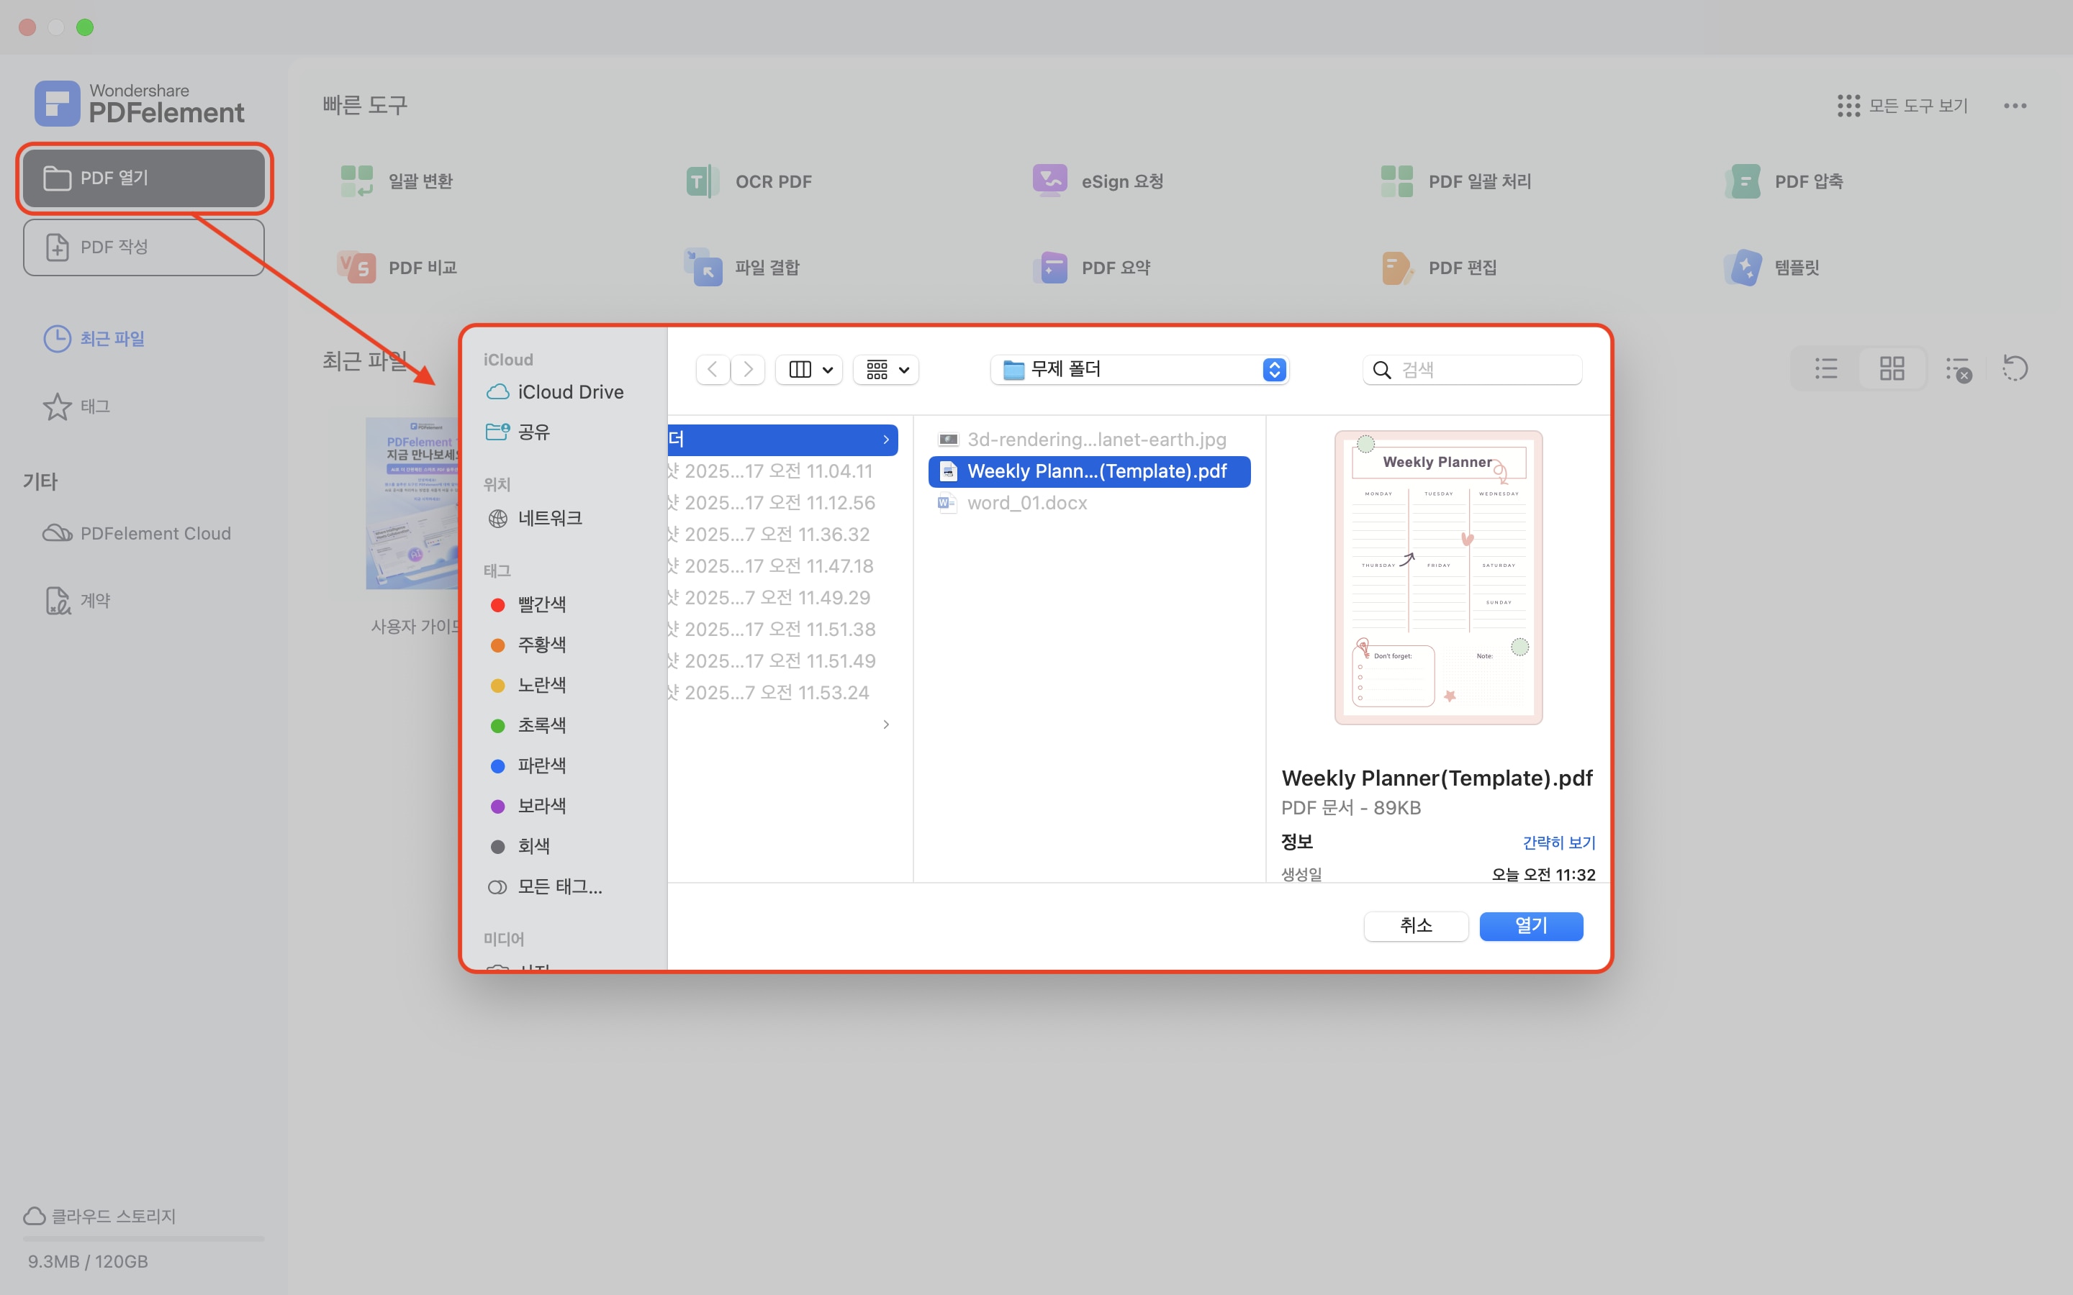Select iCloud Drive in dialog sidebar

pyautogui.click(x=569, y=391)
